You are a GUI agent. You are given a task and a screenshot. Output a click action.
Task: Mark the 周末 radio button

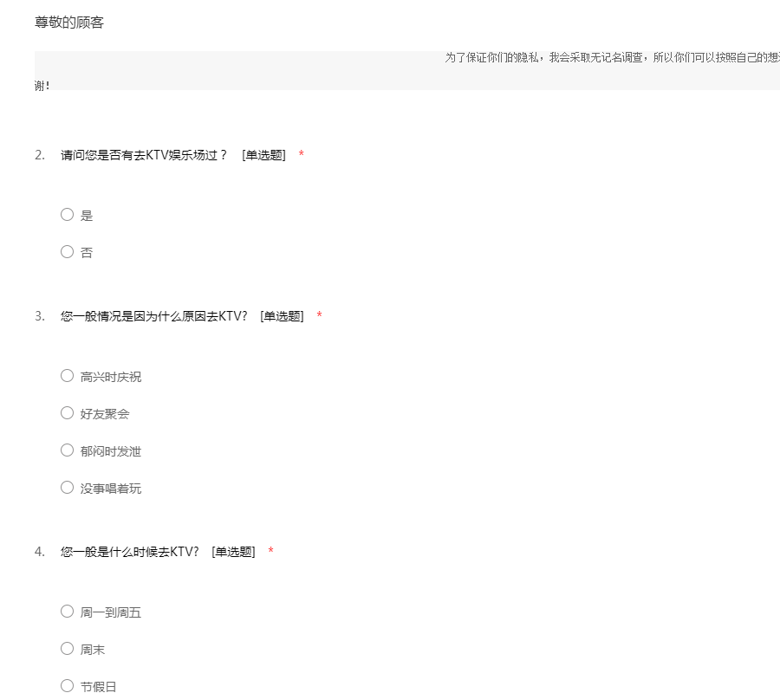(67, 649)
